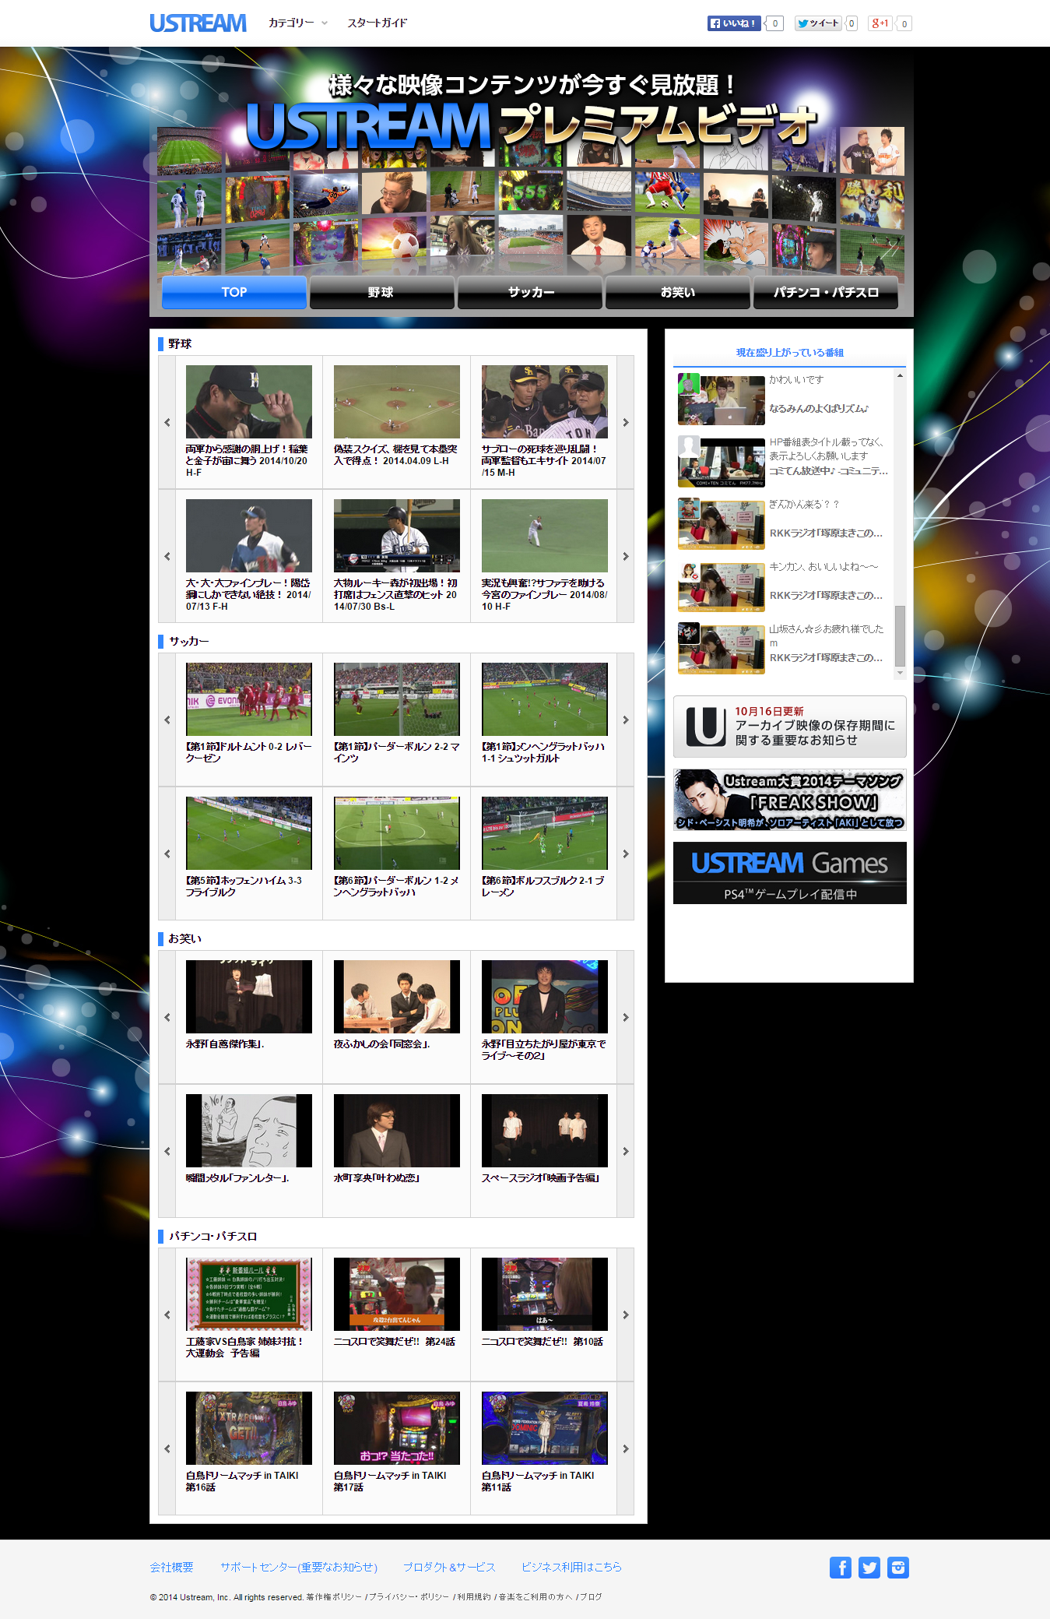The image size is (1050, 1619).
Task: Open Ustream大賞2014 FREAK SHOW banner
Action: [x=790, y=800]
